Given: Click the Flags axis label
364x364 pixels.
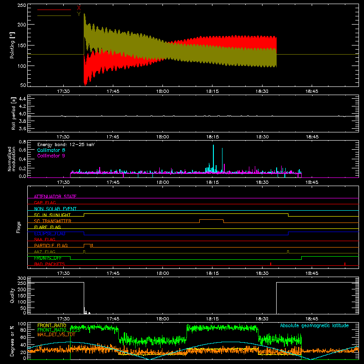Looking at the screenshot, I should pyautogui.click(x=19, y=227).
